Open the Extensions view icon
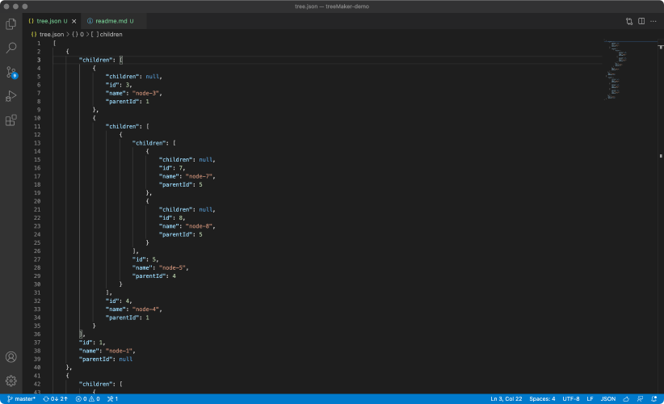Viewport: 664px width, 404px height. (11, 120)
